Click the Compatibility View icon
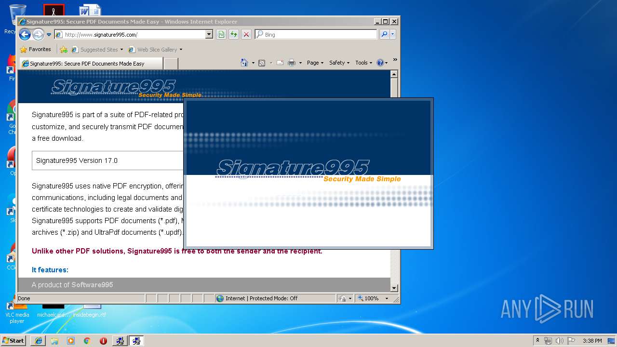 click(221, 34)
